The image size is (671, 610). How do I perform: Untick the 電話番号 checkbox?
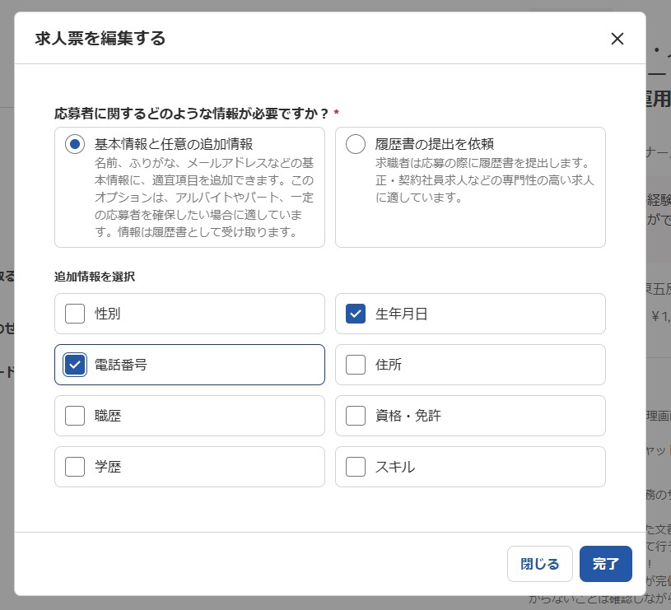click(75, 365)
